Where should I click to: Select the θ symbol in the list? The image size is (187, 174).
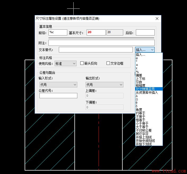[x=149, y=103]
